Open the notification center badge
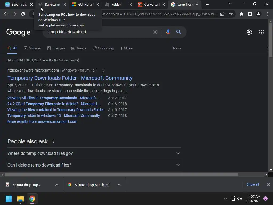 click(266, 199)
